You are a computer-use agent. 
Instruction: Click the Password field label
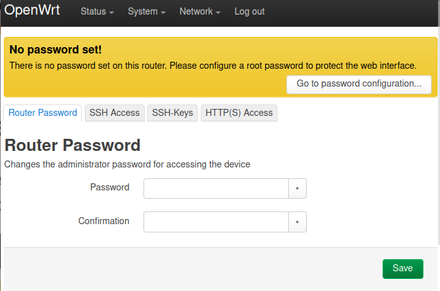(x=110, y=187)
